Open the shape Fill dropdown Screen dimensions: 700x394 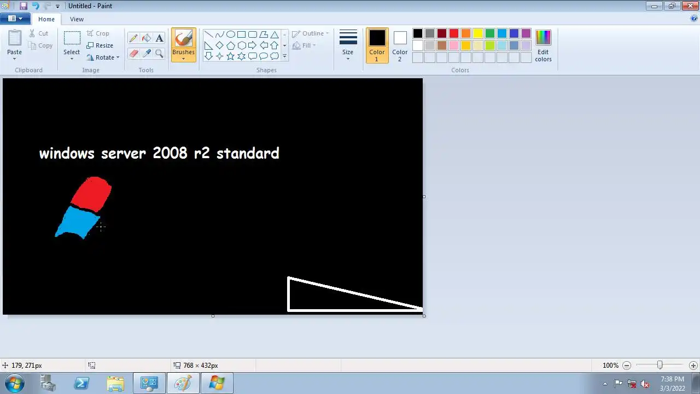[305, 45]
